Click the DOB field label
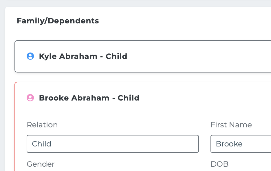Image resolution: width=271 pixels, height=171 pixels. click(x=220, y=164)
